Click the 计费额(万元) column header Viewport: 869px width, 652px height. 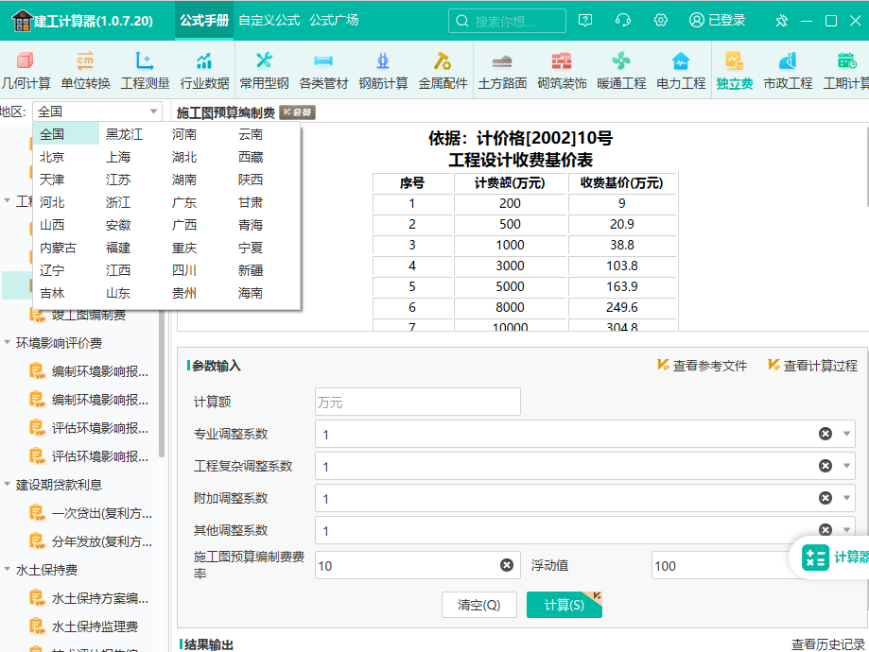(x=510, y=182)
